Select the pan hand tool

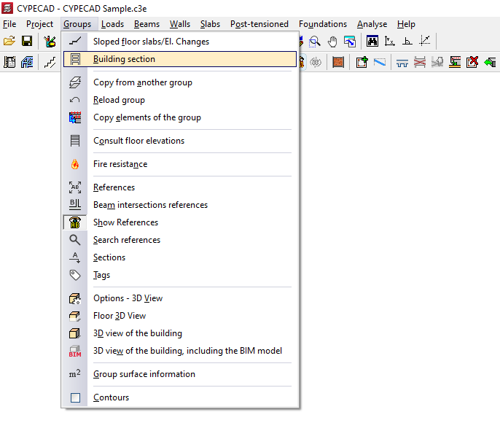[332, 42]
